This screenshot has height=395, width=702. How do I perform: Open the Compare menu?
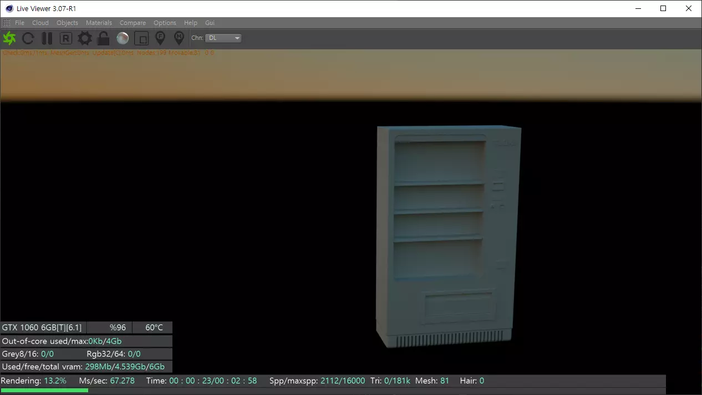pyautogui.click(x=133, y=23)
